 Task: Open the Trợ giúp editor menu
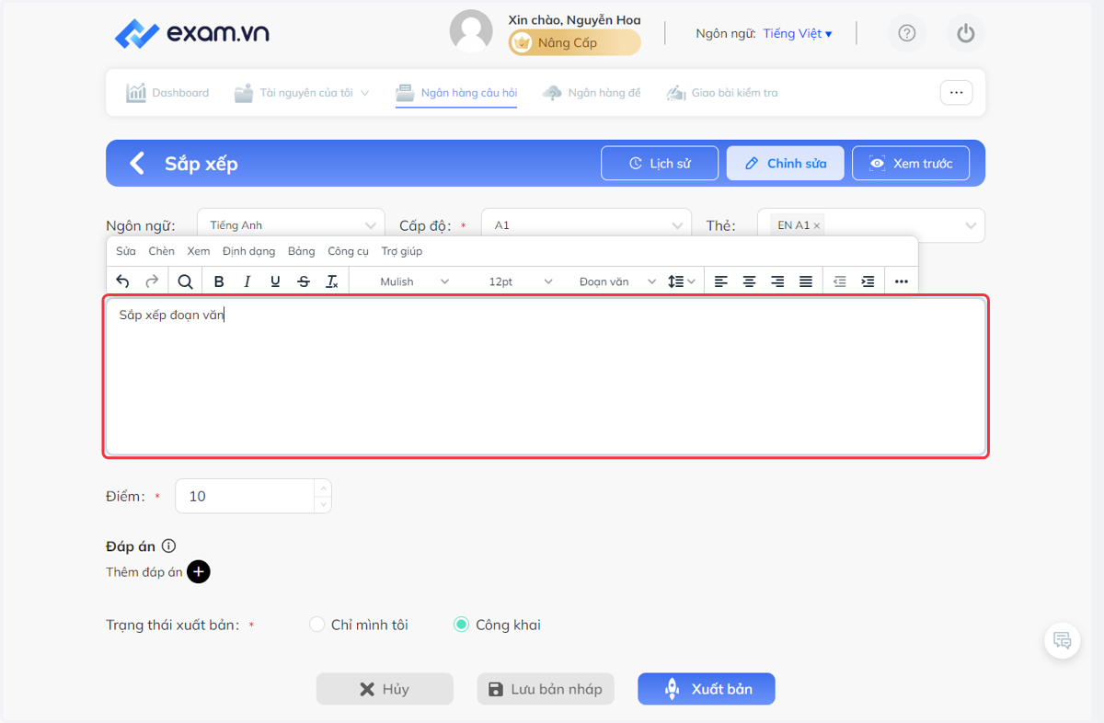pyautogui.click(x=402, y=251)
